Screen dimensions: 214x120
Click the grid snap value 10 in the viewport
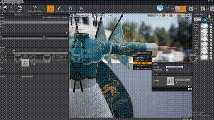click(167, 16)
